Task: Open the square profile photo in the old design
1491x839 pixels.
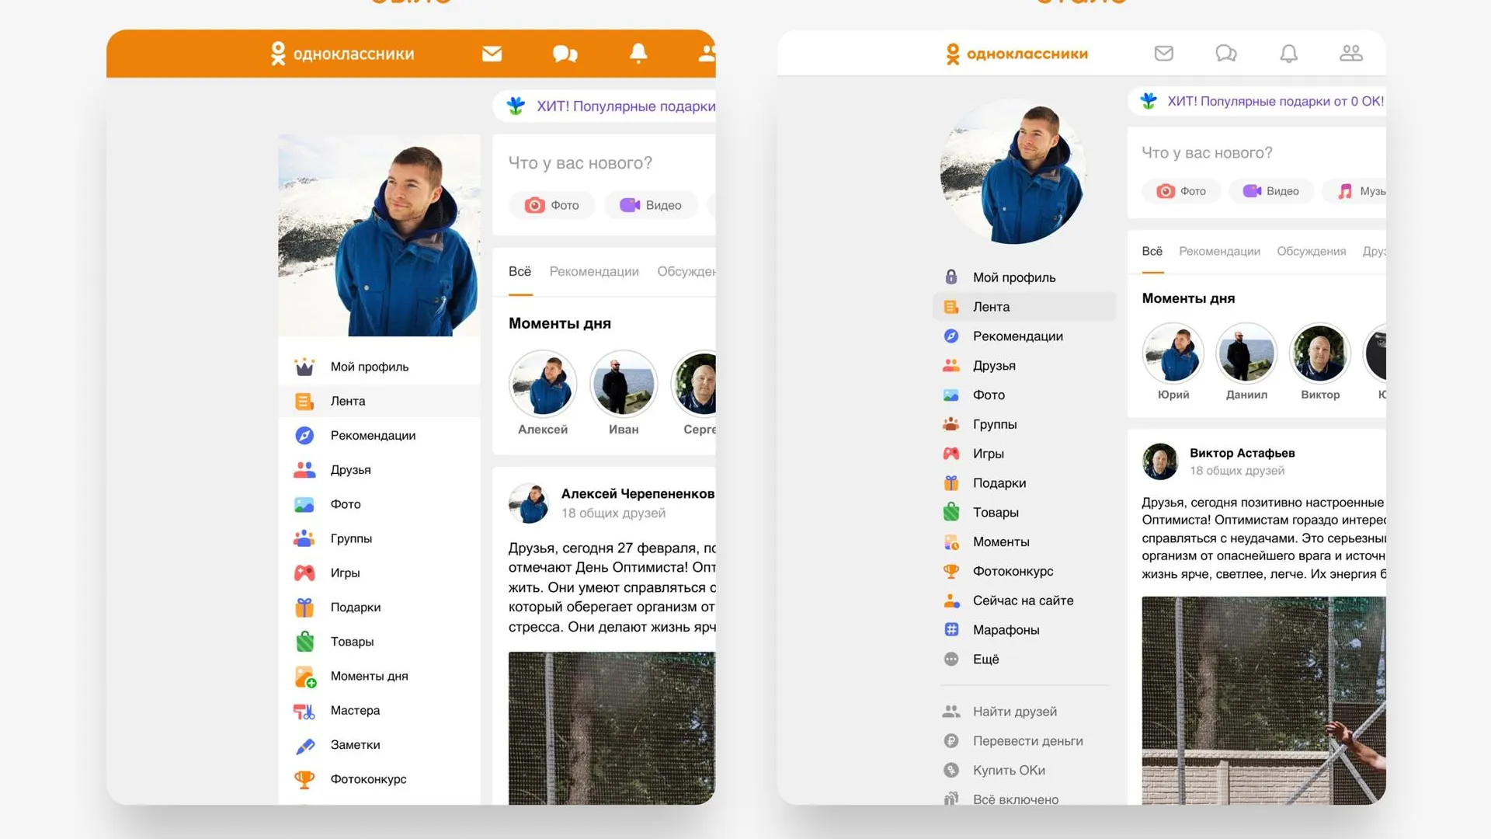Action: 379,235
